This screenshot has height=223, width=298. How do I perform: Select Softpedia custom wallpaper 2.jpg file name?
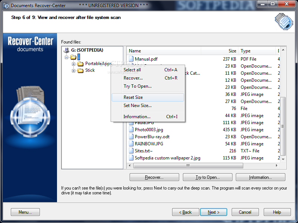point(167,158)
